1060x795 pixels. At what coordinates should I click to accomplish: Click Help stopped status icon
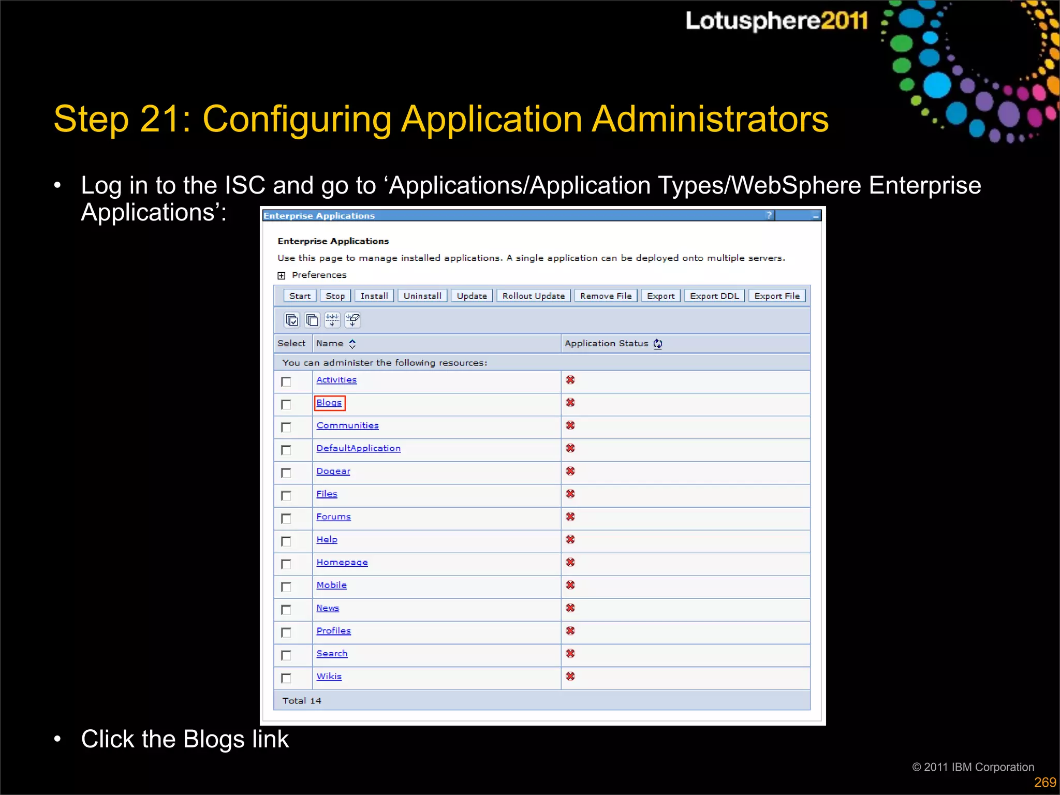coord(570,539)
